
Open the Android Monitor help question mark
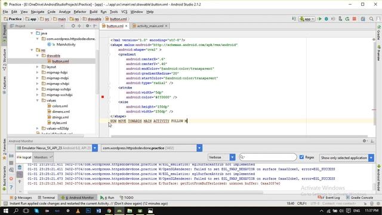(x=11, y=187)
